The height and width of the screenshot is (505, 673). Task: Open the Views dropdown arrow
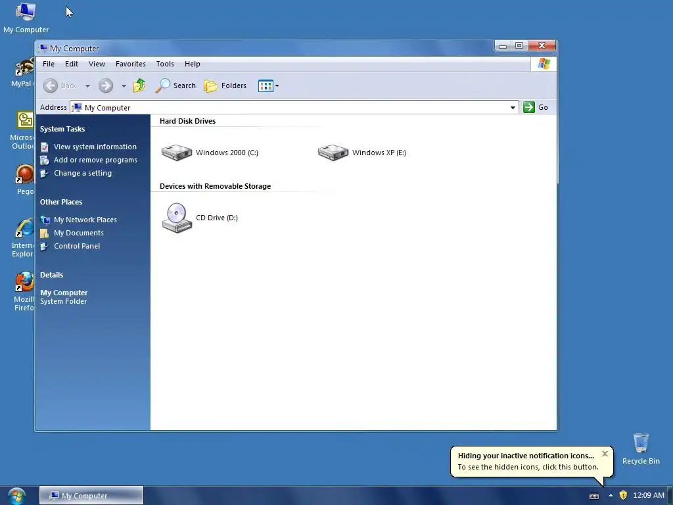point(277,86)
